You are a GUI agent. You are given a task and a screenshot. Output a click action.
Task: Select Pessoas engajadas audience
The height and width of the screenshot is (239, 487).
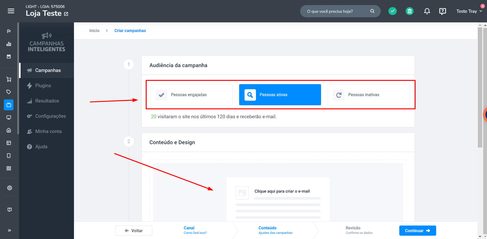coord(191,95)
